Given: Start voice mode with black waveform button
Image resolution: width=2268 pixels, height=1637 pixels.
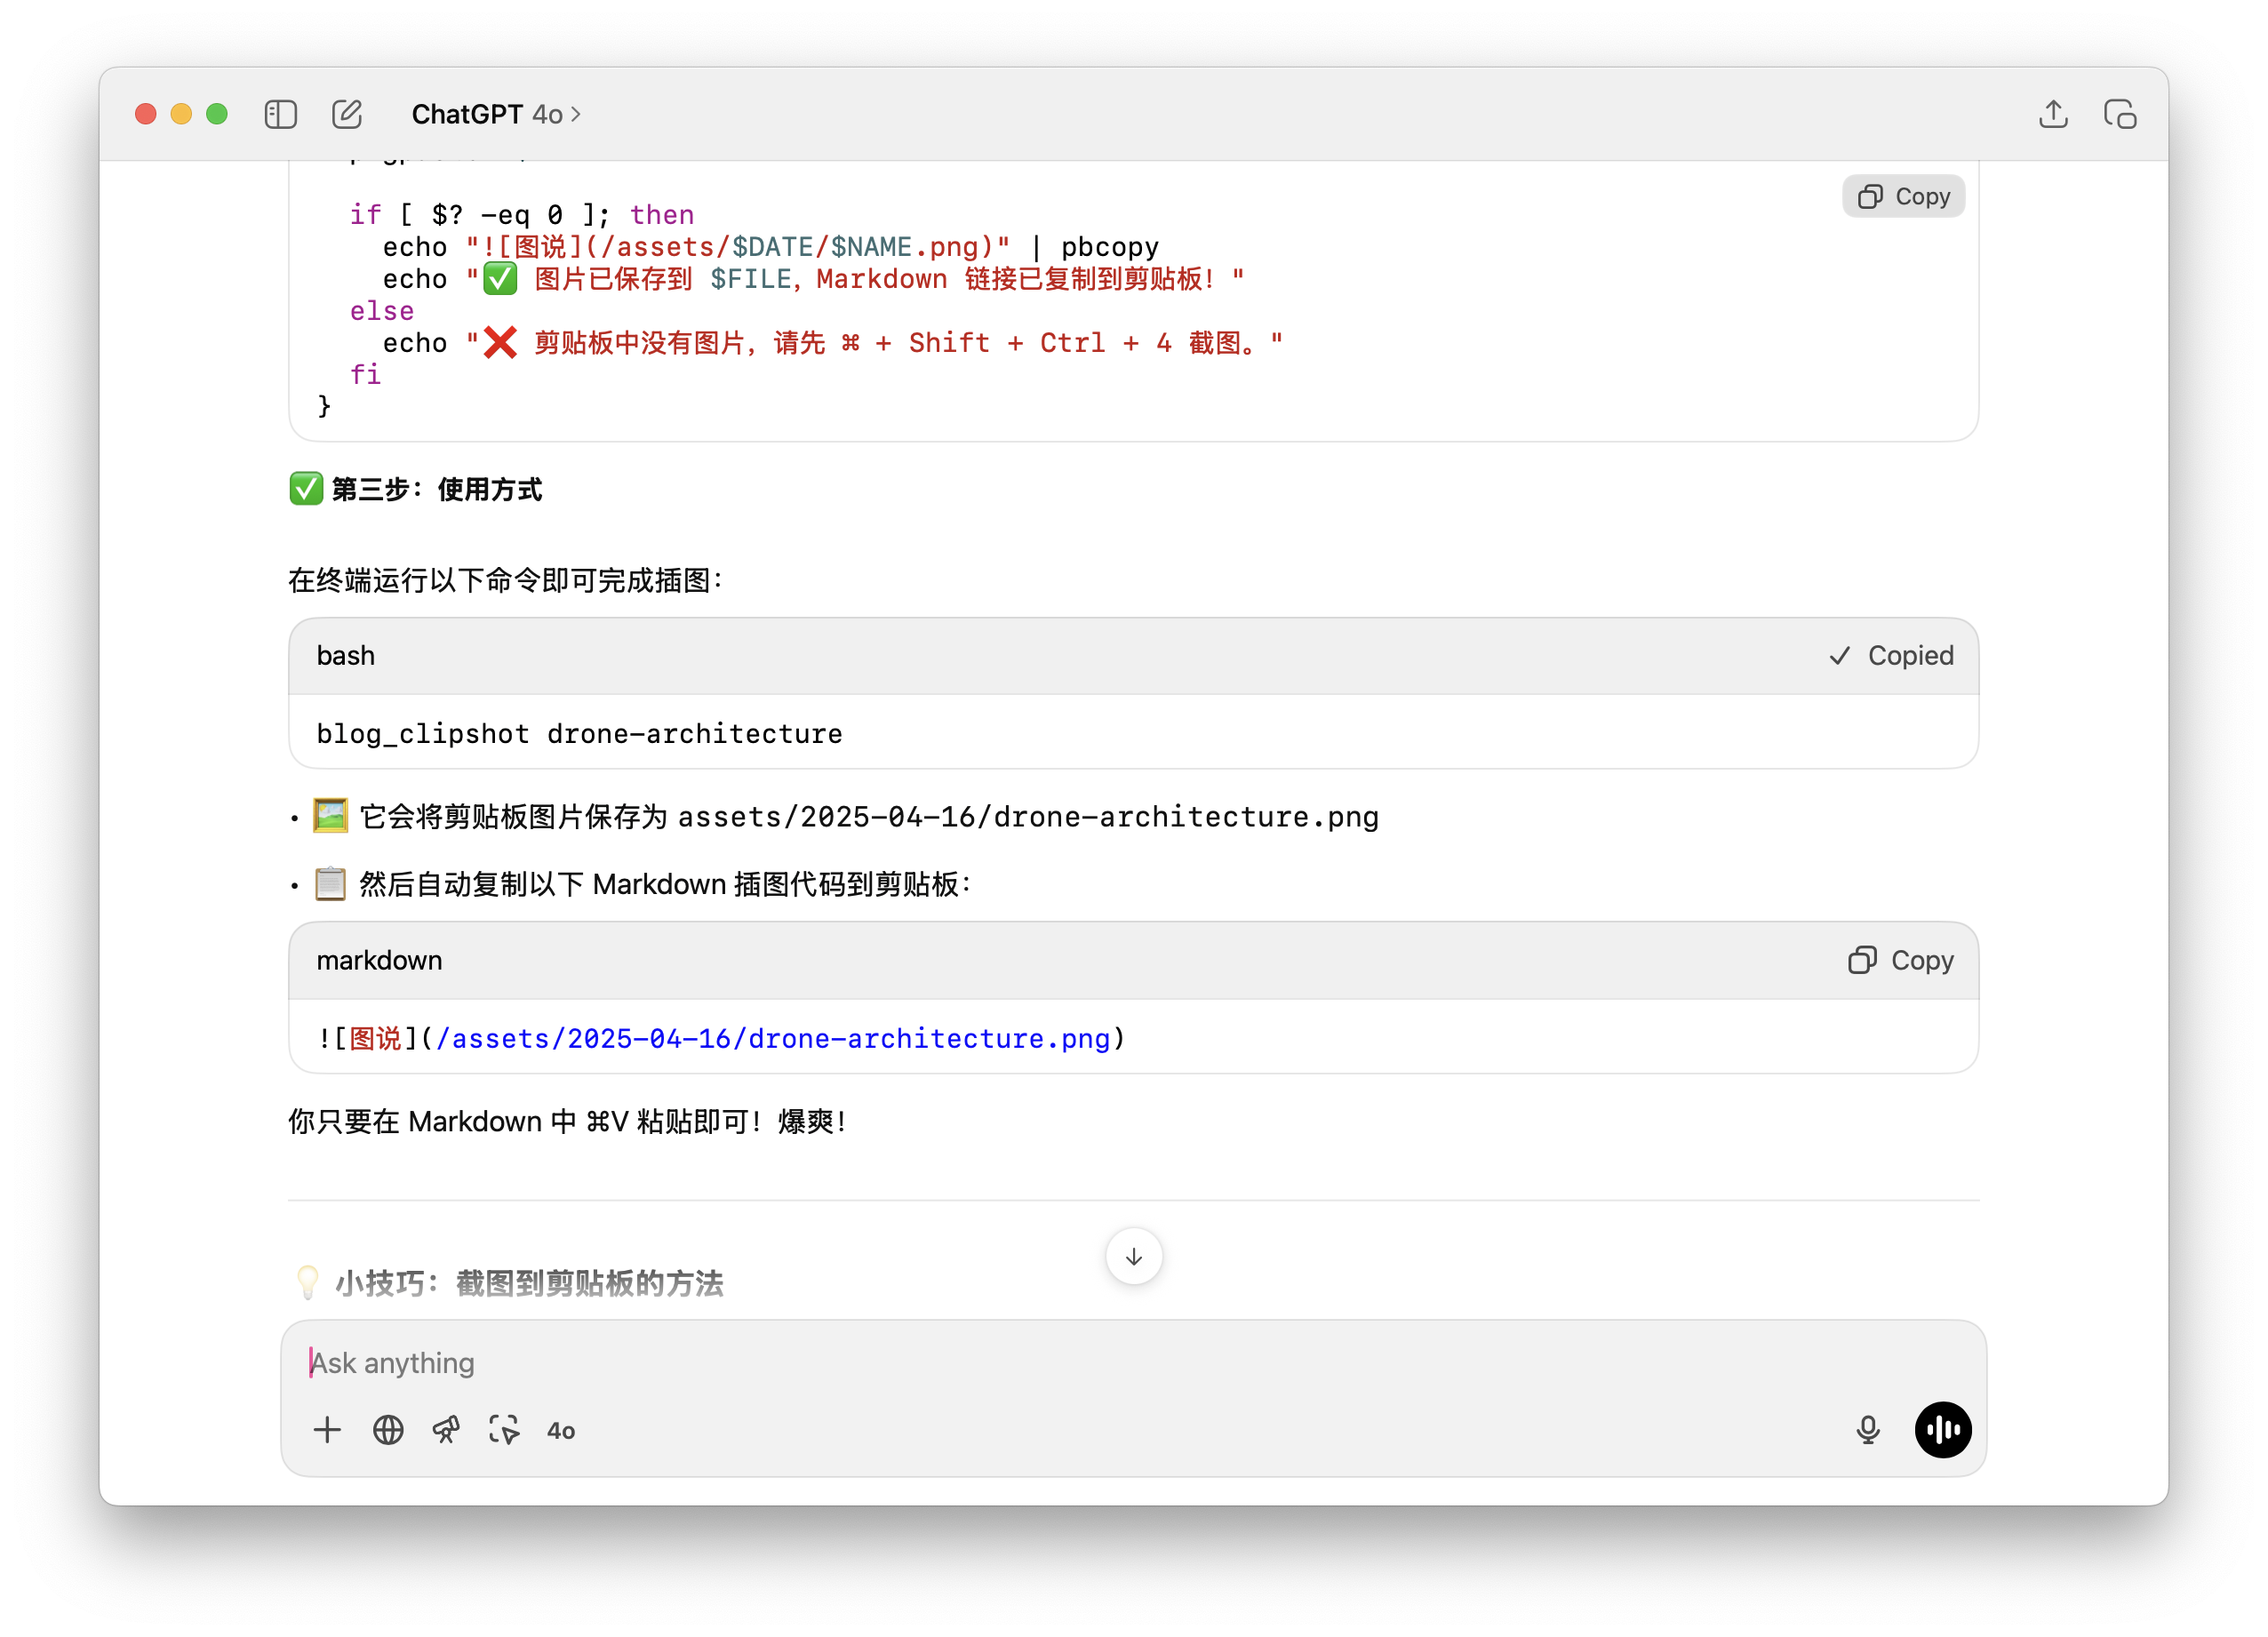Looking at the screenshot, I should point(1942,1430).
